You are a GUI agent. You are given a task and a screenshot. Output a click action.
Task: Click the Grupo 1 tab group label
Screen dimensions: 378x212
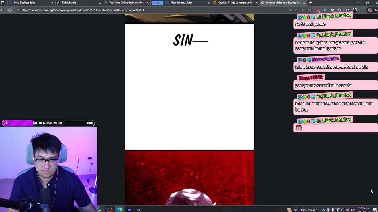tap(157, 3)
